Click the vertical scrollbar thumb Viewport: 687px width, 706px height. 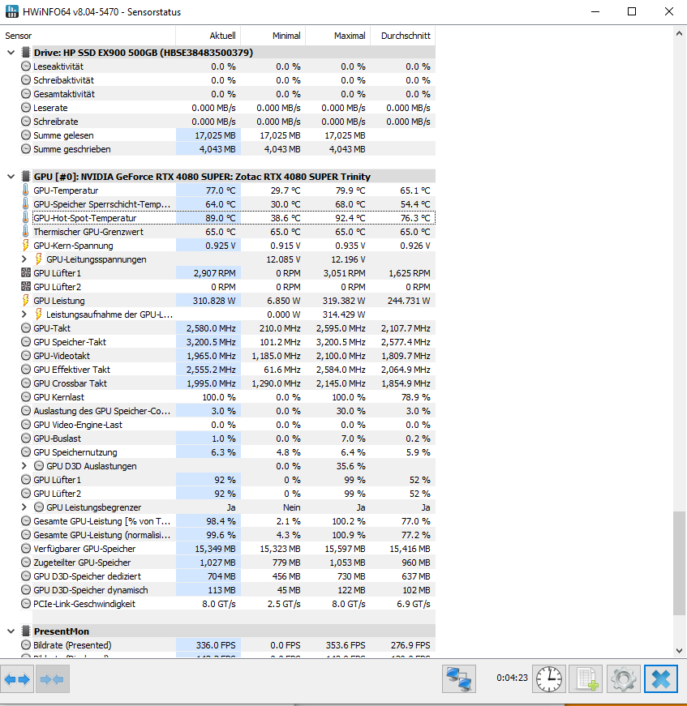point(680,563)
